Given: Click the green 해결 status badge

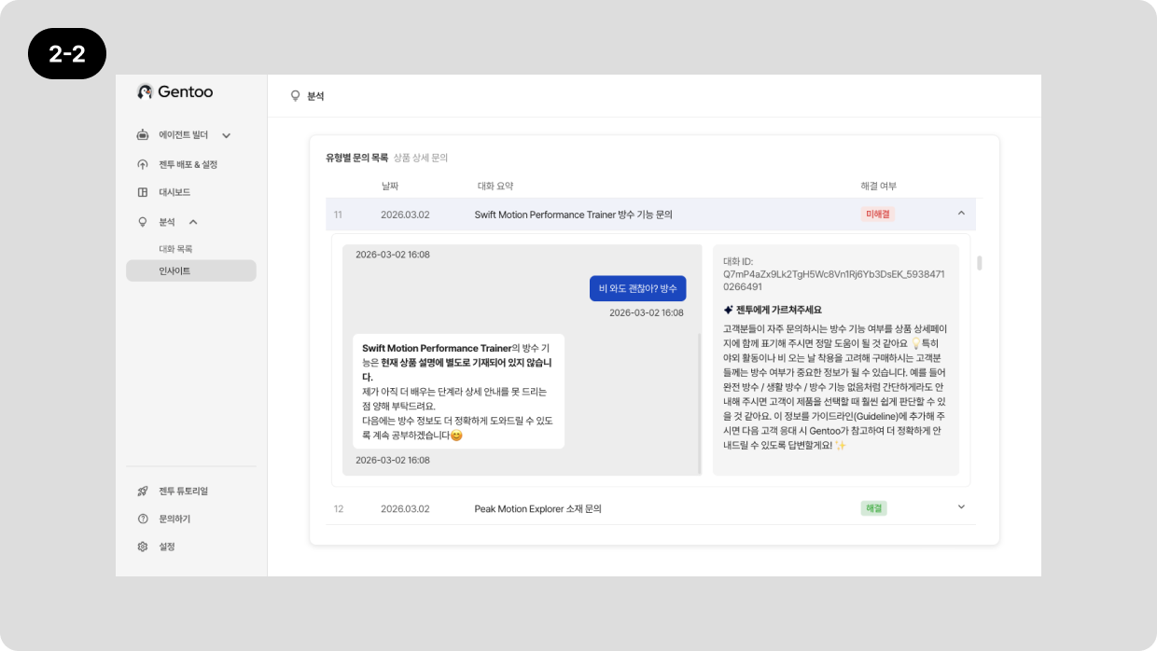Looking at the screenshot, I should coord(873,508).
